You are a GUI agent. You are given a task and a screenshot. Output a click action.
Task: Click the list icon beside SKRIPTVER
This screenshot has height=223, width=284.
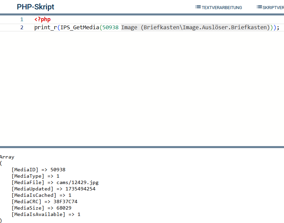[259, 7]
